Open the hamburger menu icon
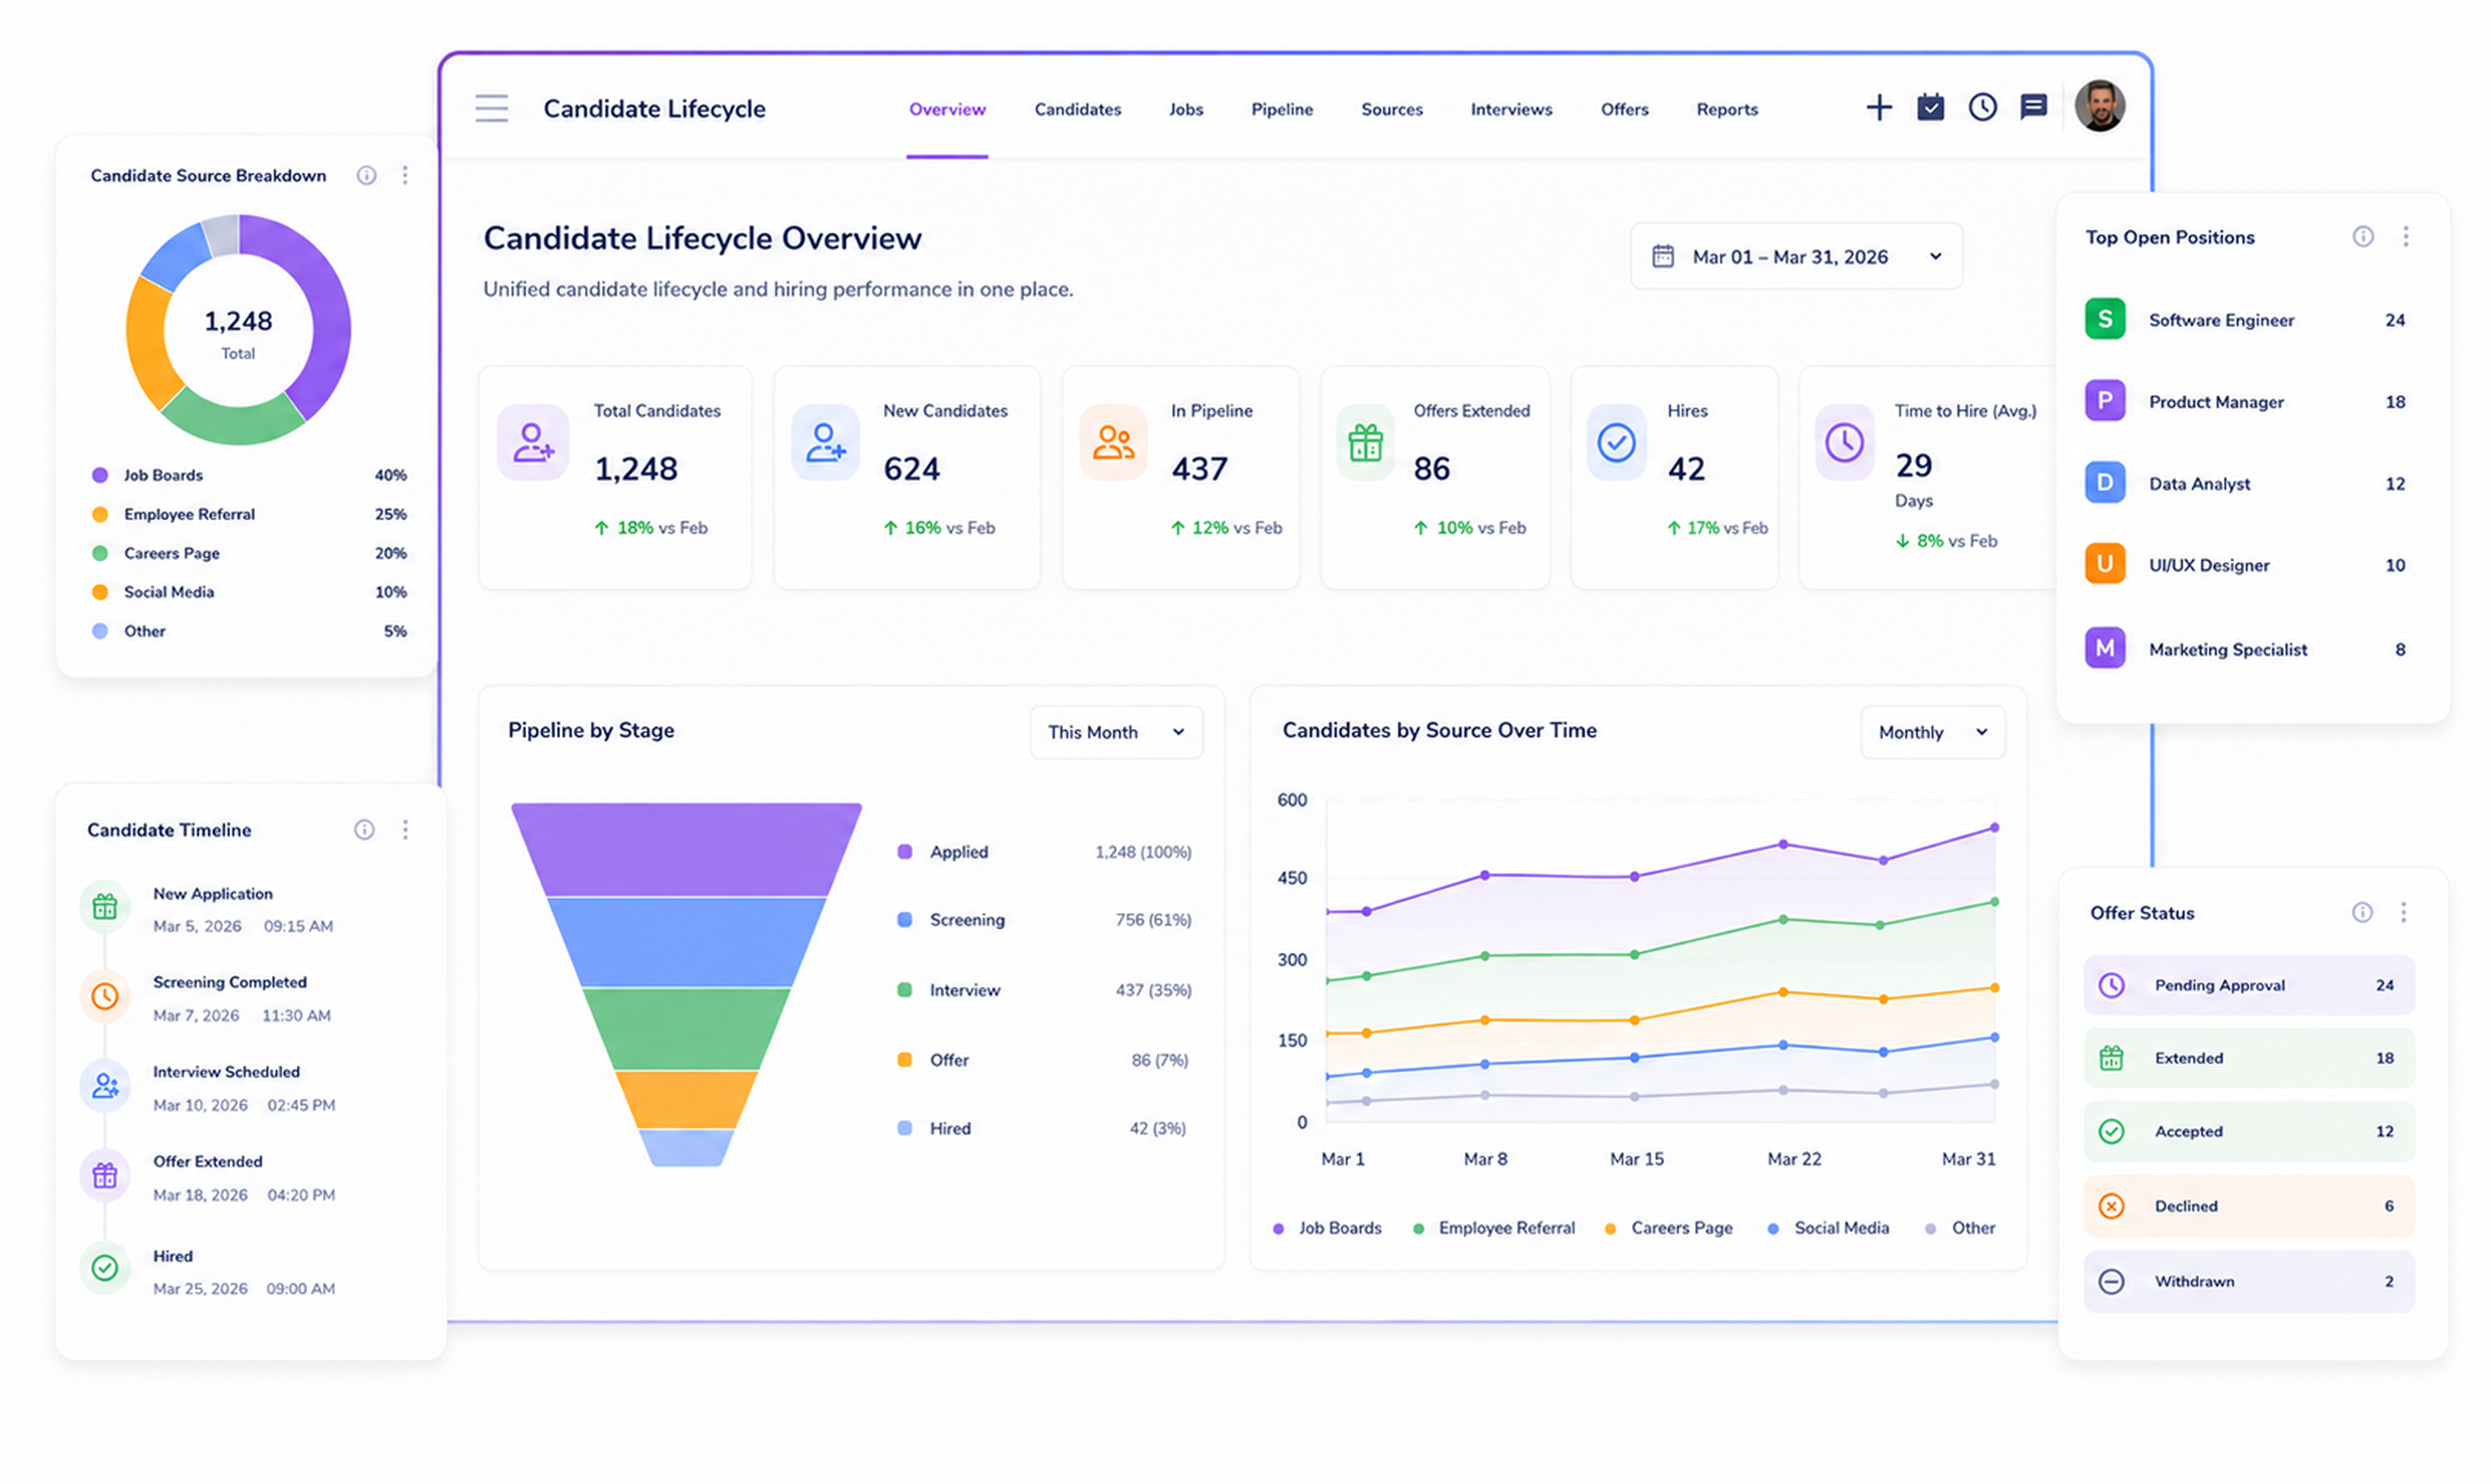The width and height of the screenshot is (2491, 1484). coord(491,108)
